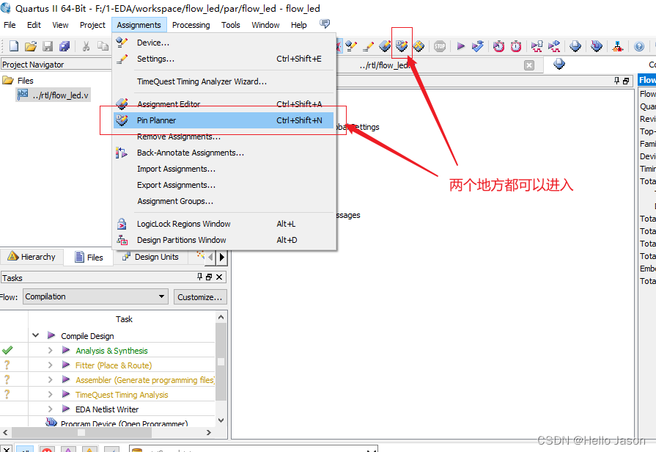Open Assignment Editor from the toolbar icon
Image resolution: width=656 pixels, height=452 pixels.
click(385, 46)
